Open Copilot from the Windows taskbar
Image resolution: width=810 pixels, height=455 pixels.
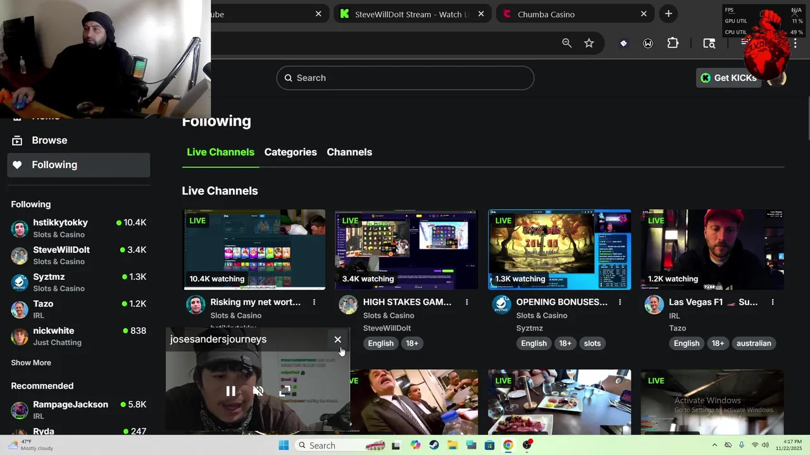point(415,446)
